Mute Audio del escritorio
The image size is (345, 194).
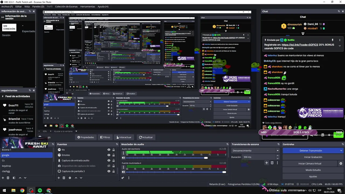tap(123, 158)
